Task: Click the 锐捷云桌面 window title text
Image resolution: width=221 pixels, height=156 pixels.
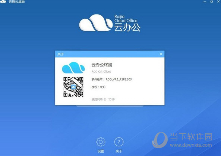Action: (17, 1)
